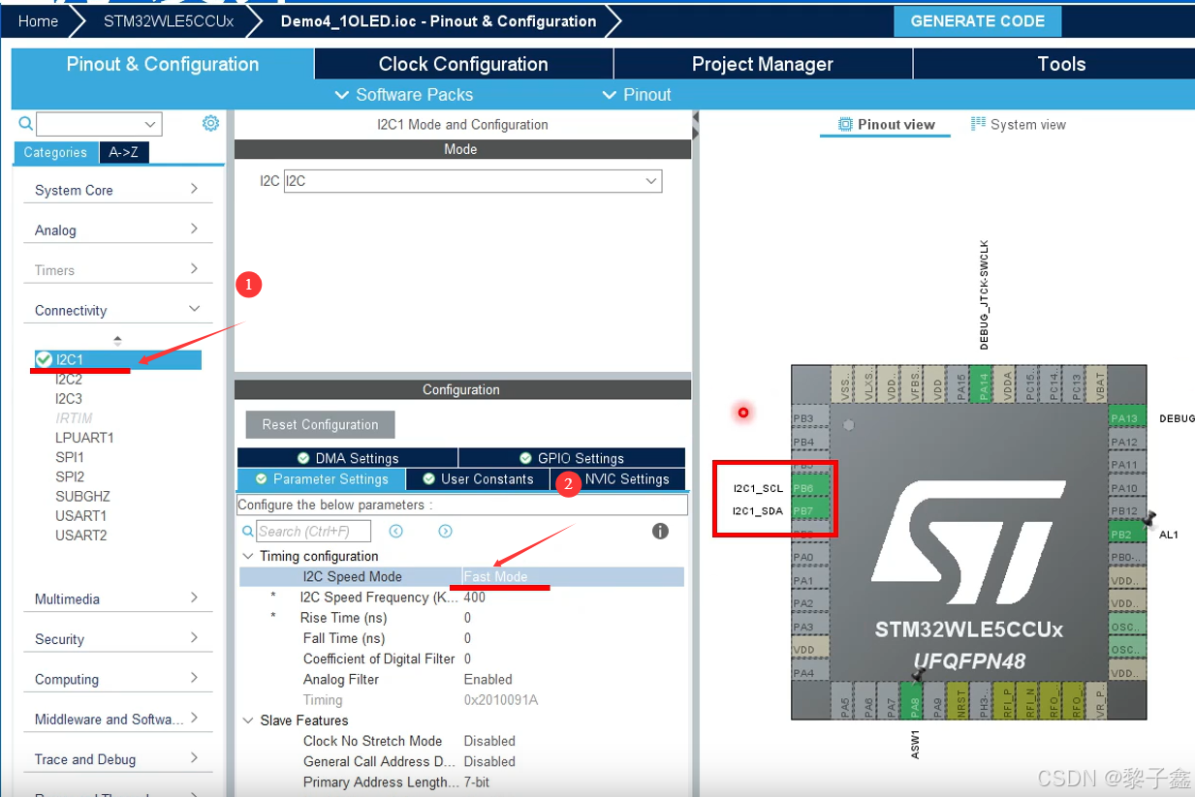
Task: Click GENERATE CODE button
Action: click(977, 21)
